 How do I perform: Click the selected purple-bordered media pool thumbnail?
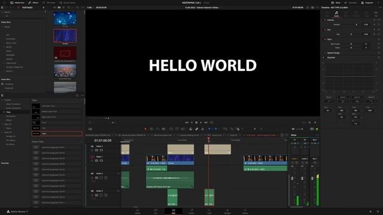(x=65, y=36)
